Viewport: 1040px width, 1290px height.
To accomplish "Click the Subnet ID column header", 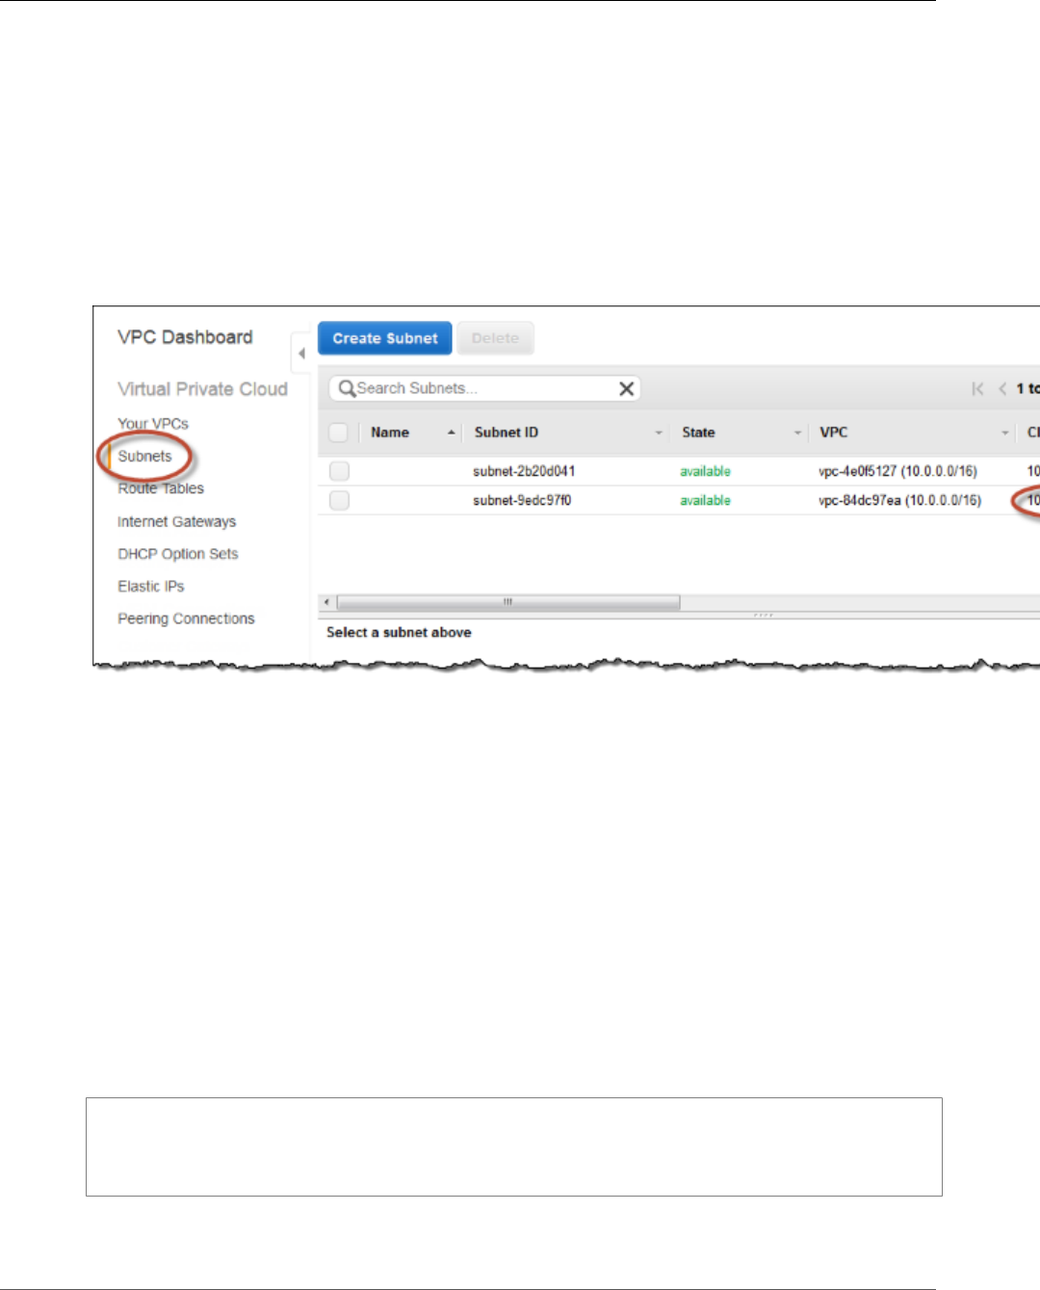I will pyautogui.click(x=507, y=433).
